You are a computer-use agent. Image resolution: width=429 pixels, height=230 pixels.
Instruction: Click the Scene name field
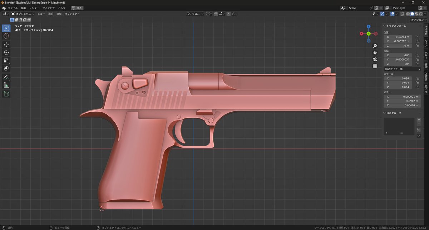[x=359, y=8]
